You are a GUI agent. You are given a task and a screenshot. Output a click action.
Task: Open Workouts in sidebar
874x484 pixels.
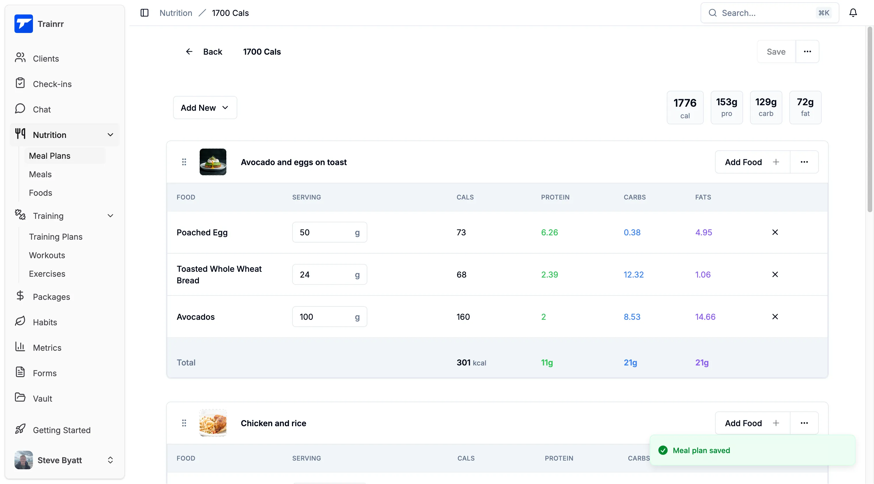pos(47,255)
